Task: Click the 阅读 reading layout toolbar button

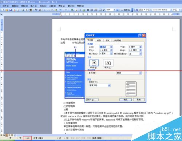Action: 126,10
